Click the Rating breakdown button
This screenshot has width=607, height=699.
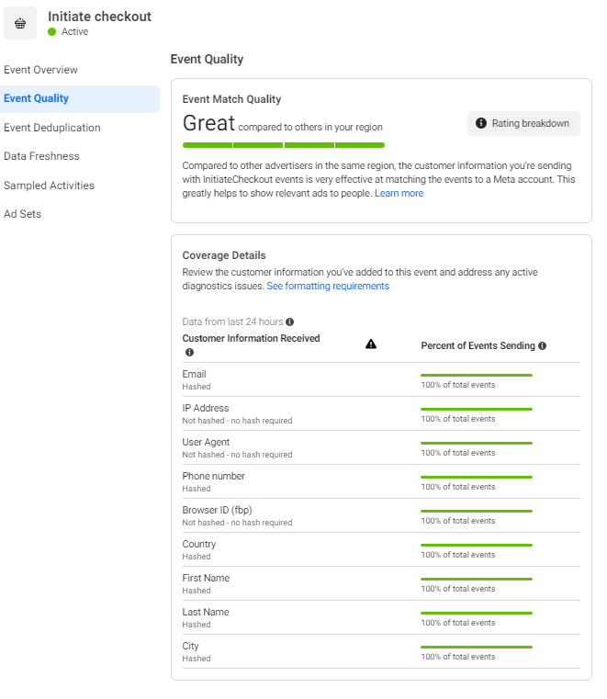(523, 123)
